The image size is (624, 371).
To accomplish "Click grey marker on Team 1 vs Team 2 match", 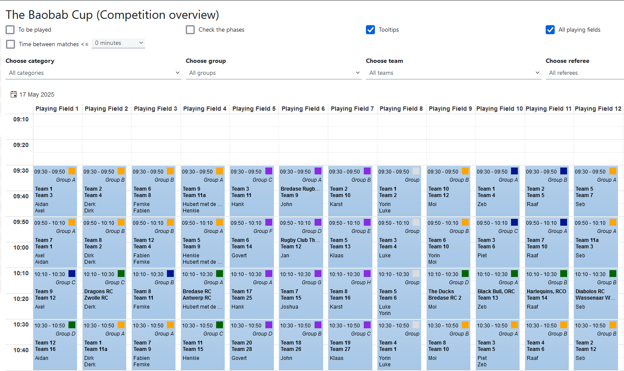I will pyautogui.click(x=416, y=171).
